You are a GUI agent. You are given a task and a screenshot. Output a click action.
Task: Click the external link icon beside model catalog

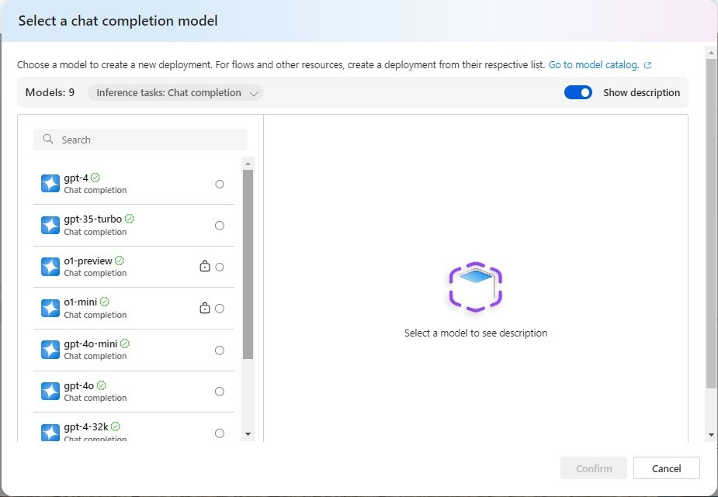647,65
